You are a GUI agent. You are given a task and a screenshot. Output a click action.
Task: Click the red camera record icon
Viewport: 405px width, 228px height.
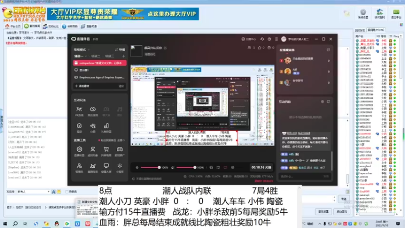pos(225,168)
